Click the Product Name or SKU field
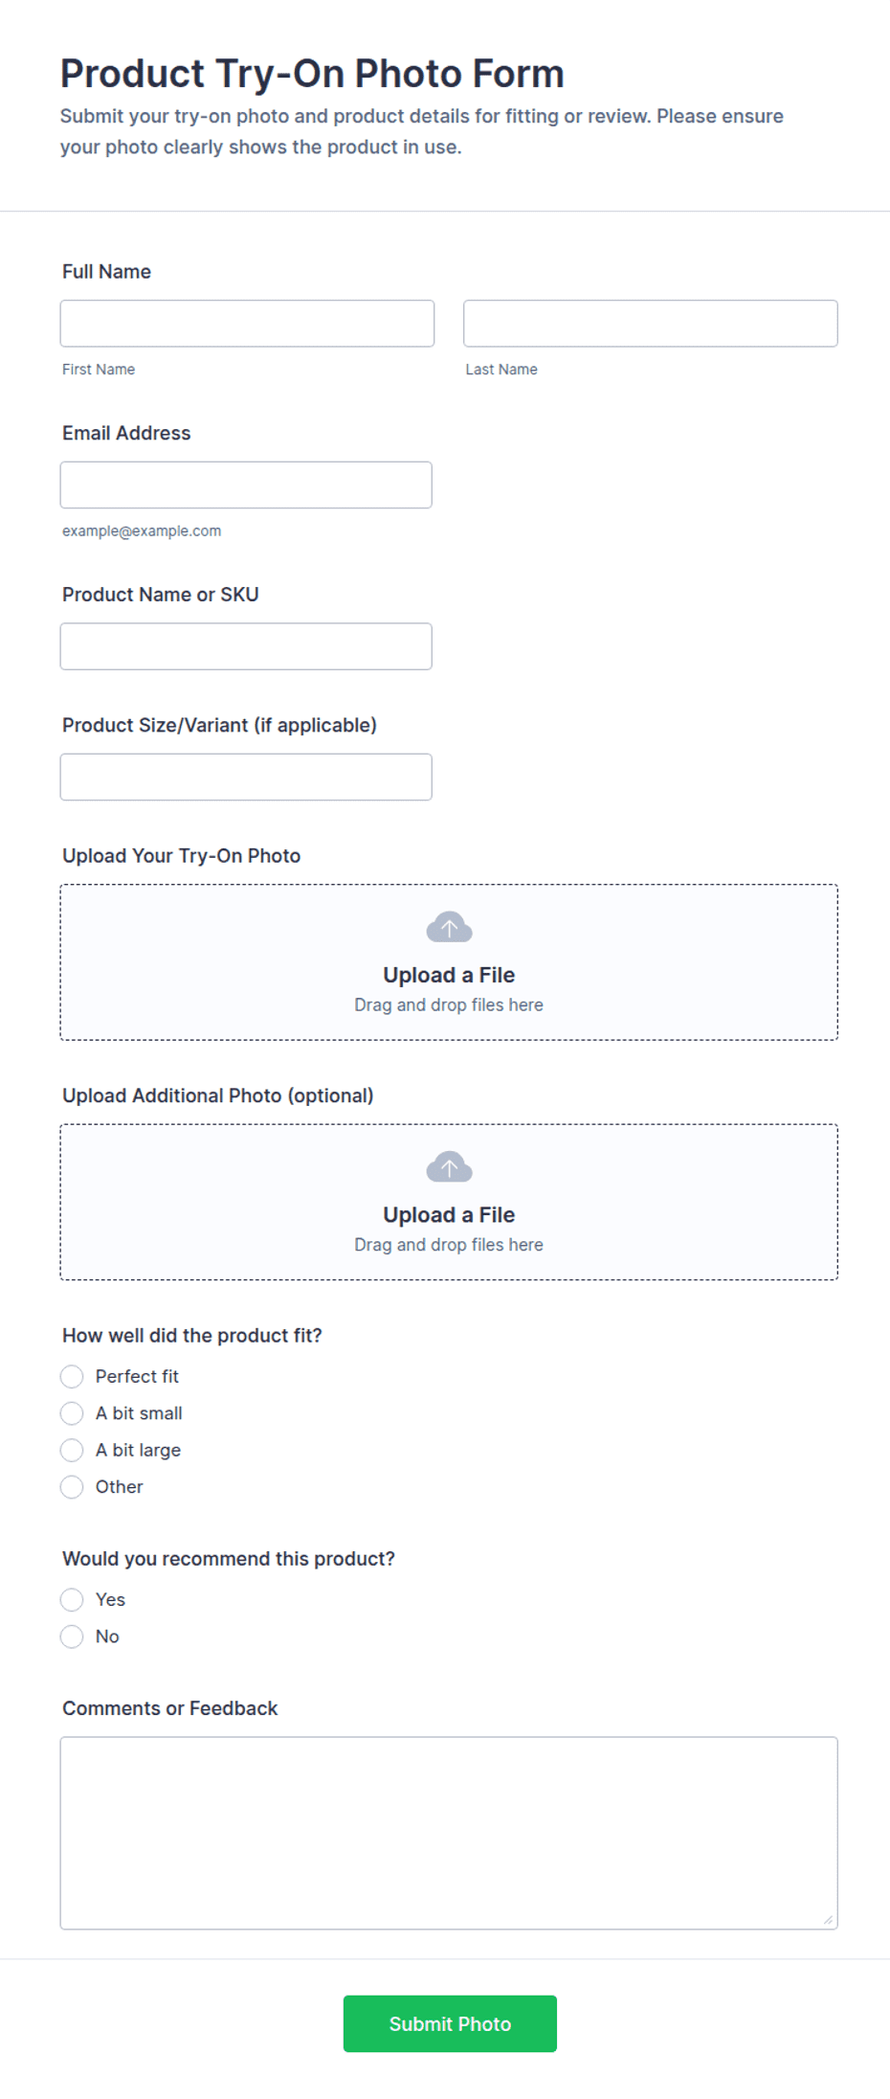Image resolution: width=890 pixels, height=2099 pixels. [246, 646]
